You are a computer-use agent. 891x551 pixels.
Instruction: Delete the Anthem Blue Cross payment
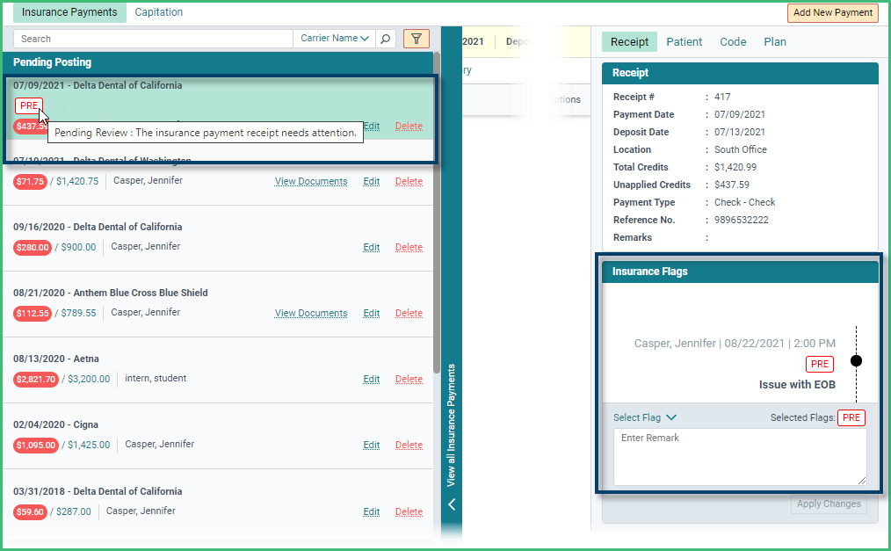[x=409, y=313]
